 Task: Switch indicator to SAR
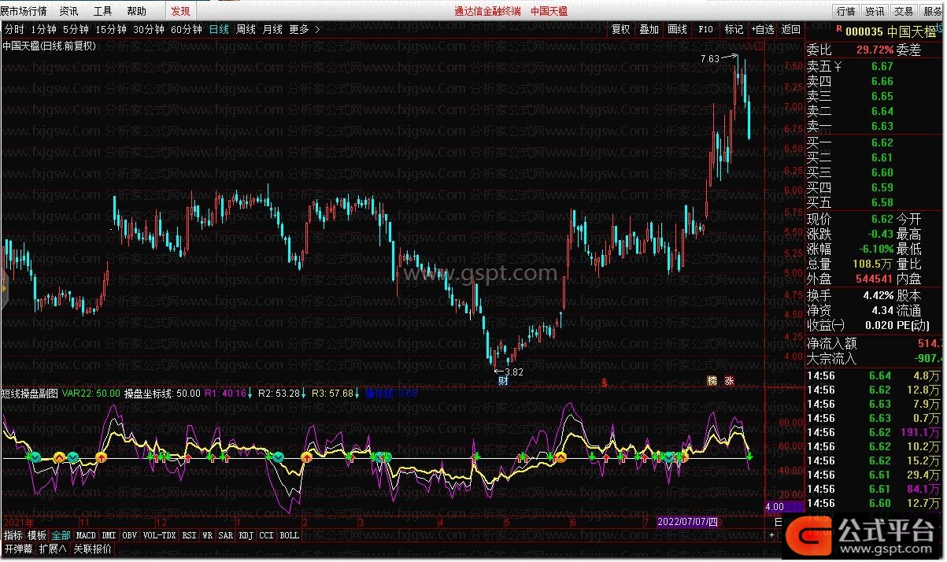(225, 535)
